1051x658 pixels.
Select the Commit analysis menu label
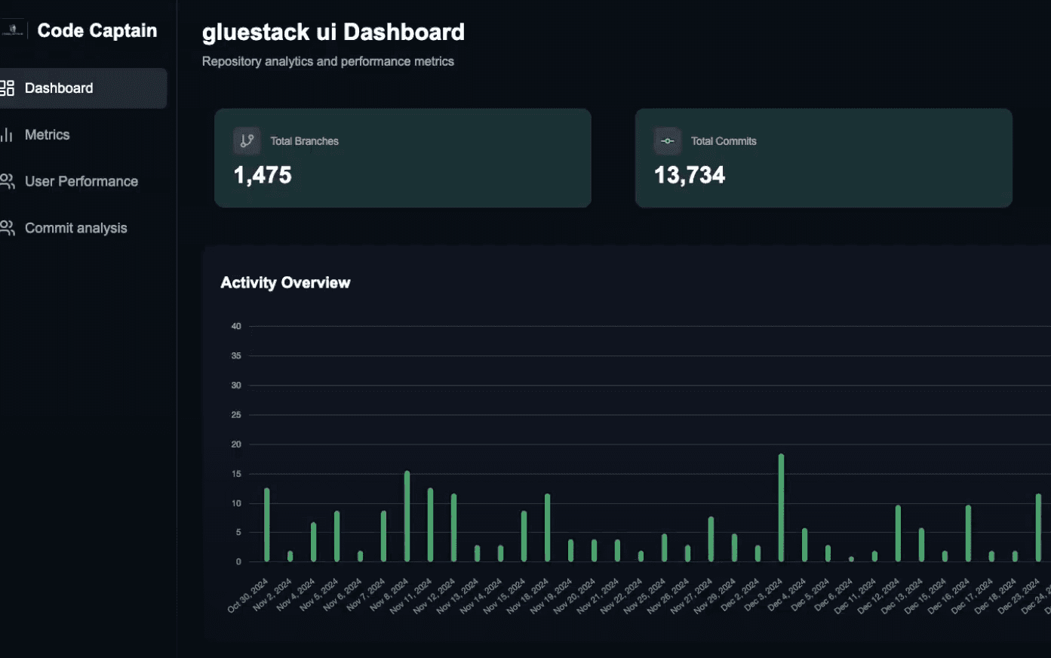[x=76, y=229]
